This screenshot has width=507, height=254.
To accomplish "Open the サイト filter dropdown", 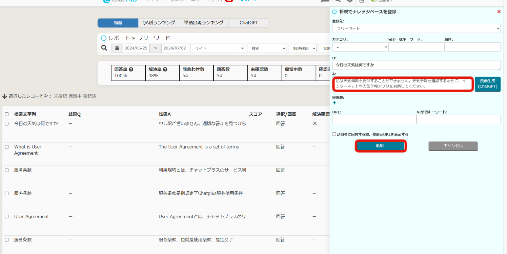I will point(217,48).
